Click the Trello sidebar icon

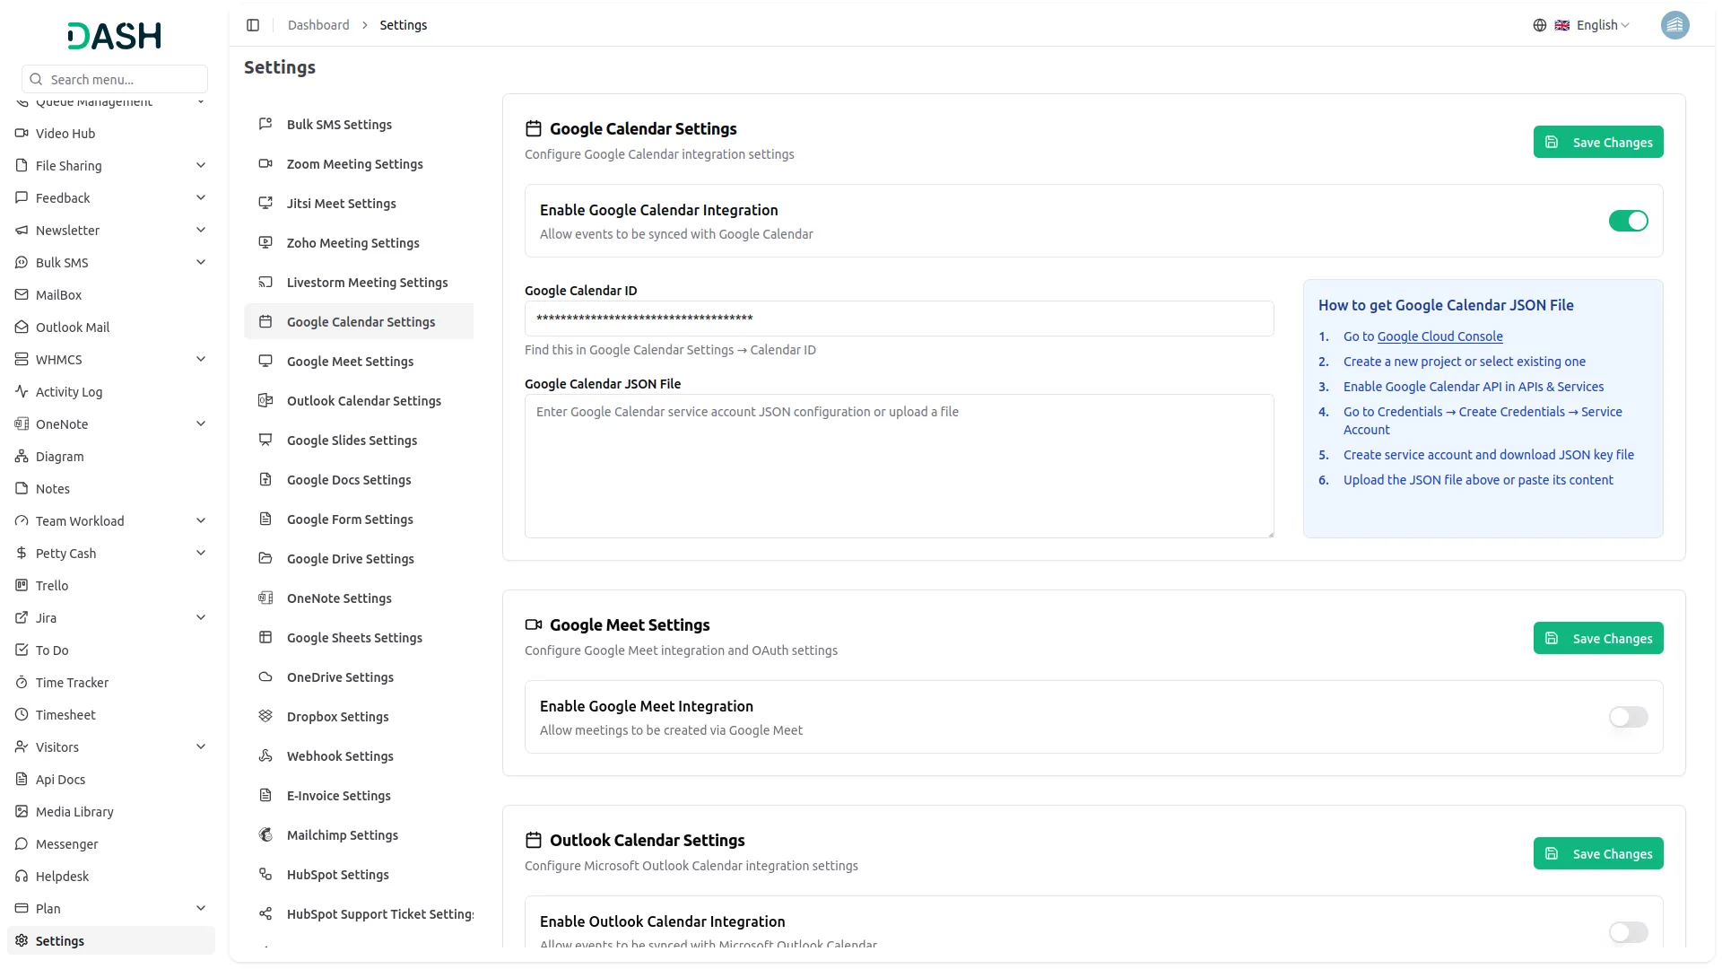pos(22,586)
